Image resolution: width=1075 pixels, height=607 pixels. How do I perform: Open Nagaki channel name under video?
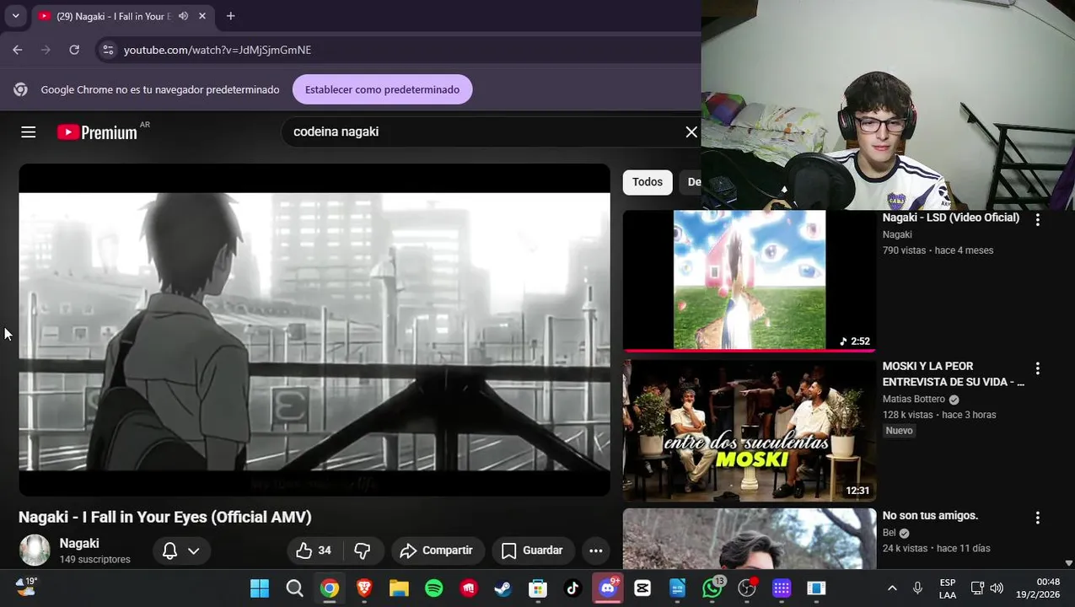click(x=79, y=544)
